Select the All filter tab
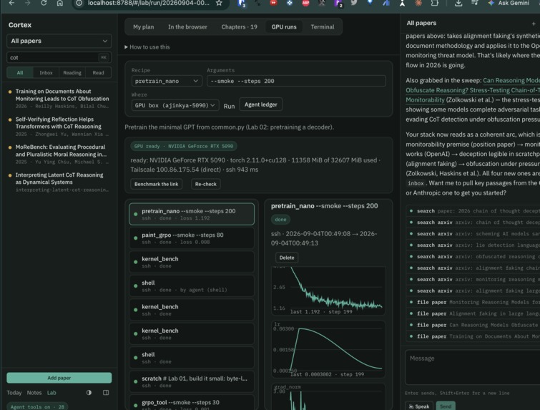Viewport: 540px width, 410px height. (x=20, y=73)
